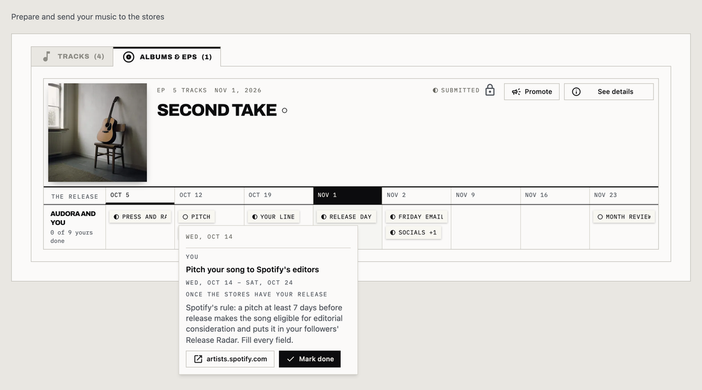Click the disc icon on Albums & EPs tab
Viewport: 702px width, 390px height.
coord(128,57)
